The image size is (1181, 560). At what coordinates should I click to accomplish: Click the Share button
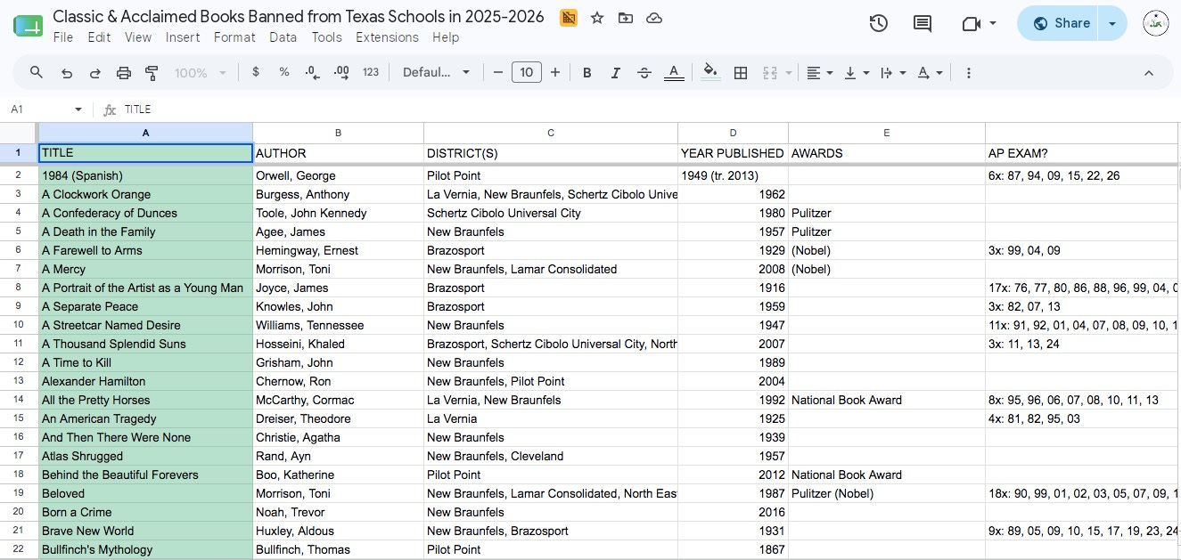(1061, 24)
